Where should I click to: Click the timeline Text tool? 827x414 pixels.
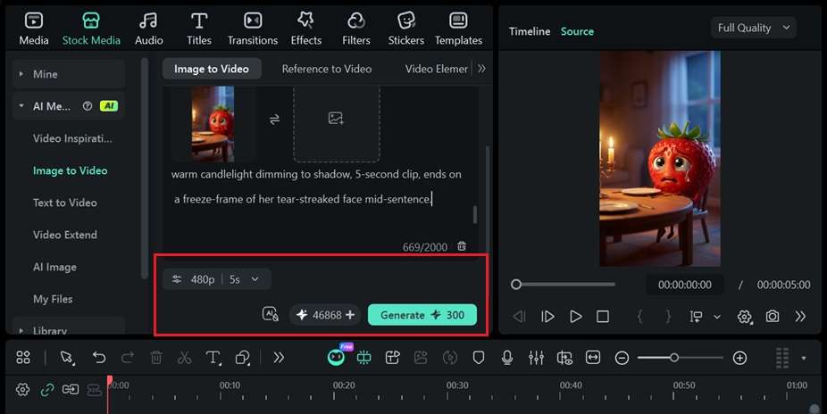point(213,358)
